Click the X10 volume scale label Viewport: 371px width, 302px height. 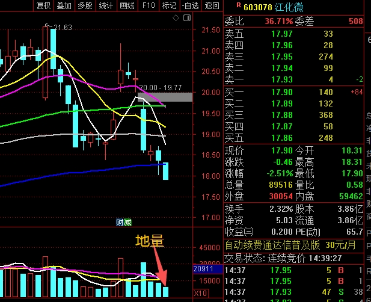tap(201, 293)
